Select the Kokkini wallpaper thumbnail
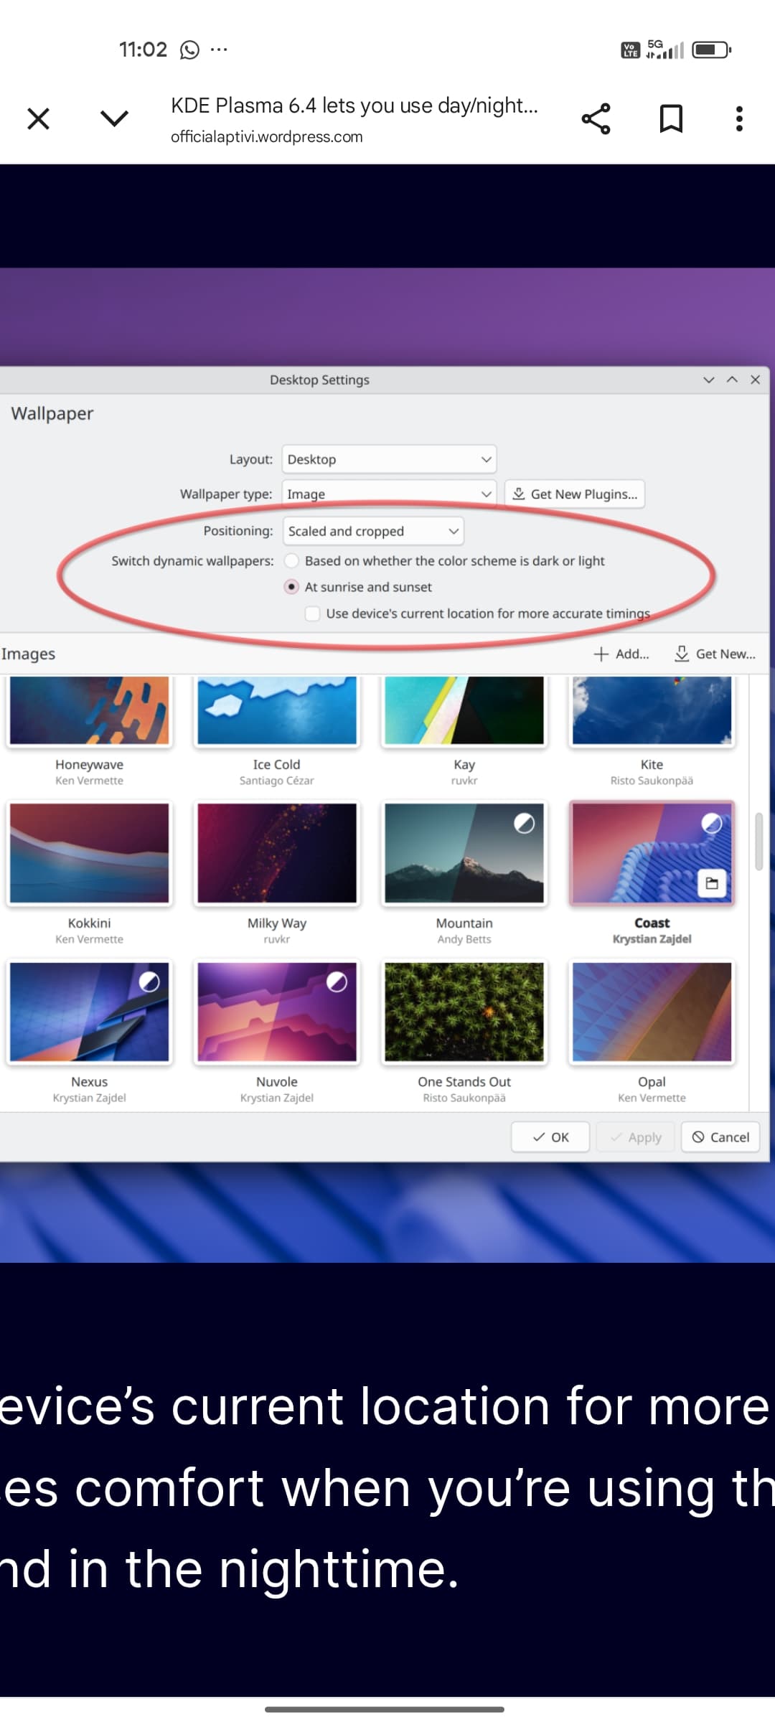Viewport: 775px width, 1722px height. click(90, 853)
